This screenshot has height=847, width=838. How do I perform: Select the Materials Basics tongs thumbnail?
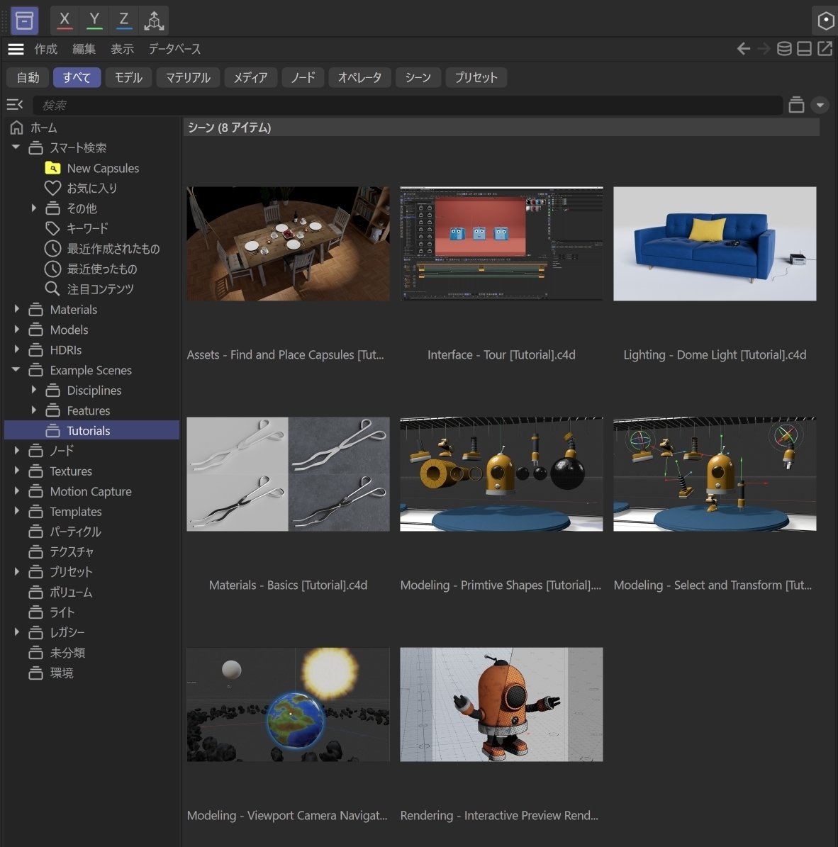[x=288, y=474]
